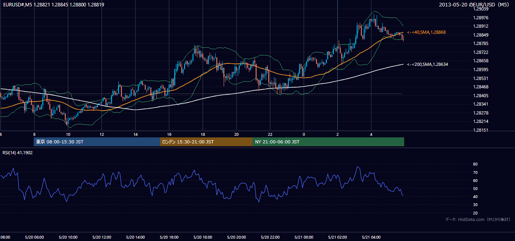
Task: Click the 5/21 04:00 time axis label
Action: click(371, 237)
